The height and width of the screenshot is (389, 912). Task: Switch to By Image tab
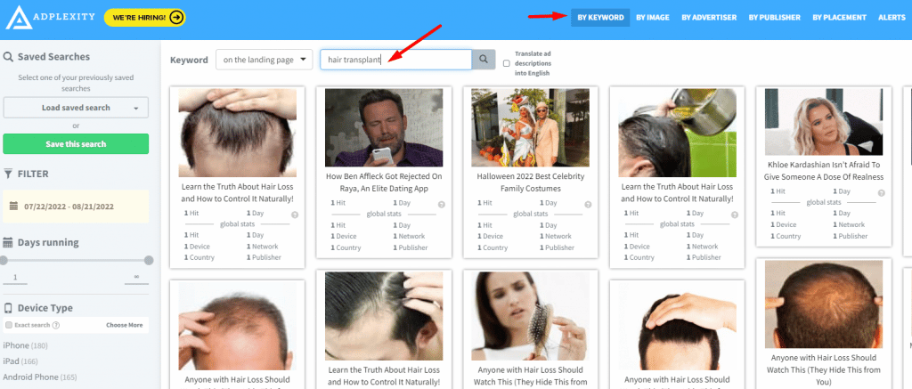[653, 18]
